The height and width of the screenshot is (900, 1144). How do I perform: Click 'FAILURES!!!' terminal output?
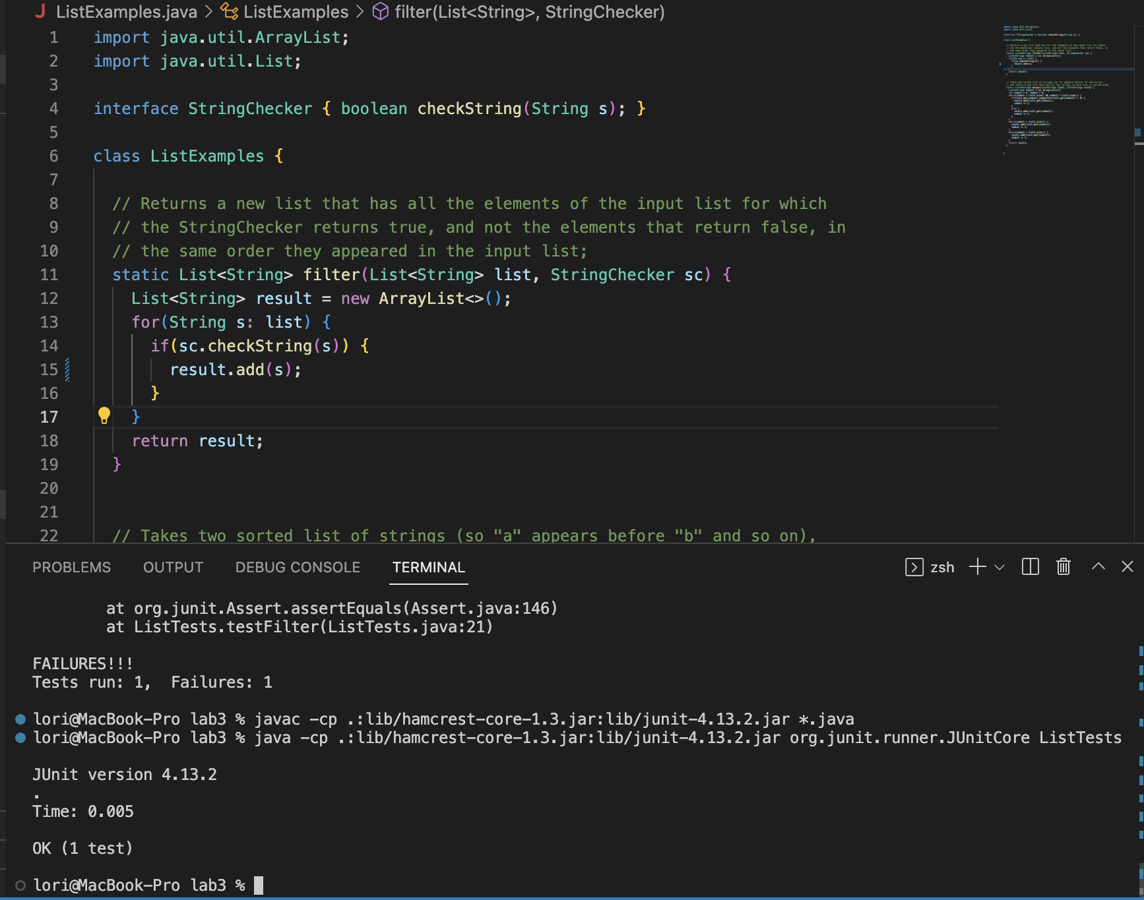coord(82,663)
